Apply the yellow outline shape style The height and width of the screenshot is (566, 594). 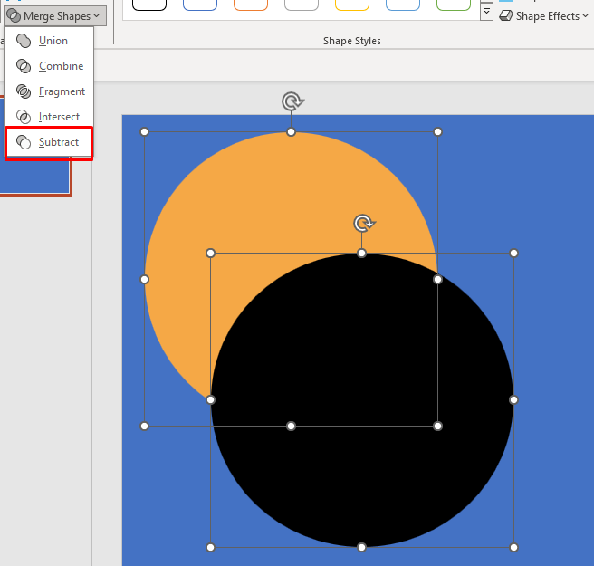pos(352,5)
